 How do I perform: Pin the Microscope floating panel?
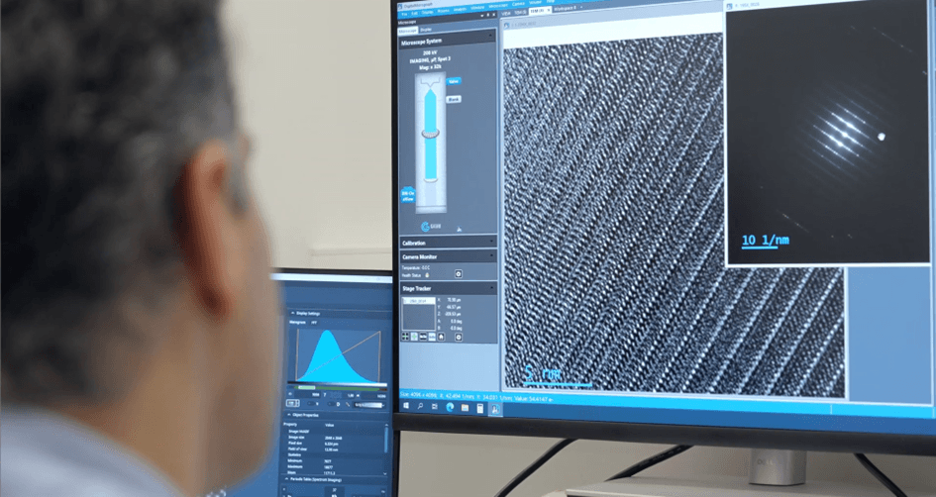[488, 15]
